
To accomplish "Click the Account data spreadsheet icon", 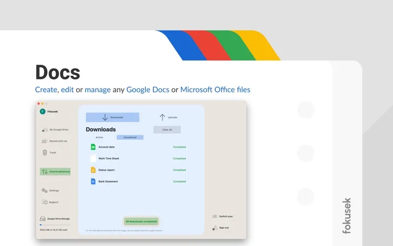I will click(93, 147).
